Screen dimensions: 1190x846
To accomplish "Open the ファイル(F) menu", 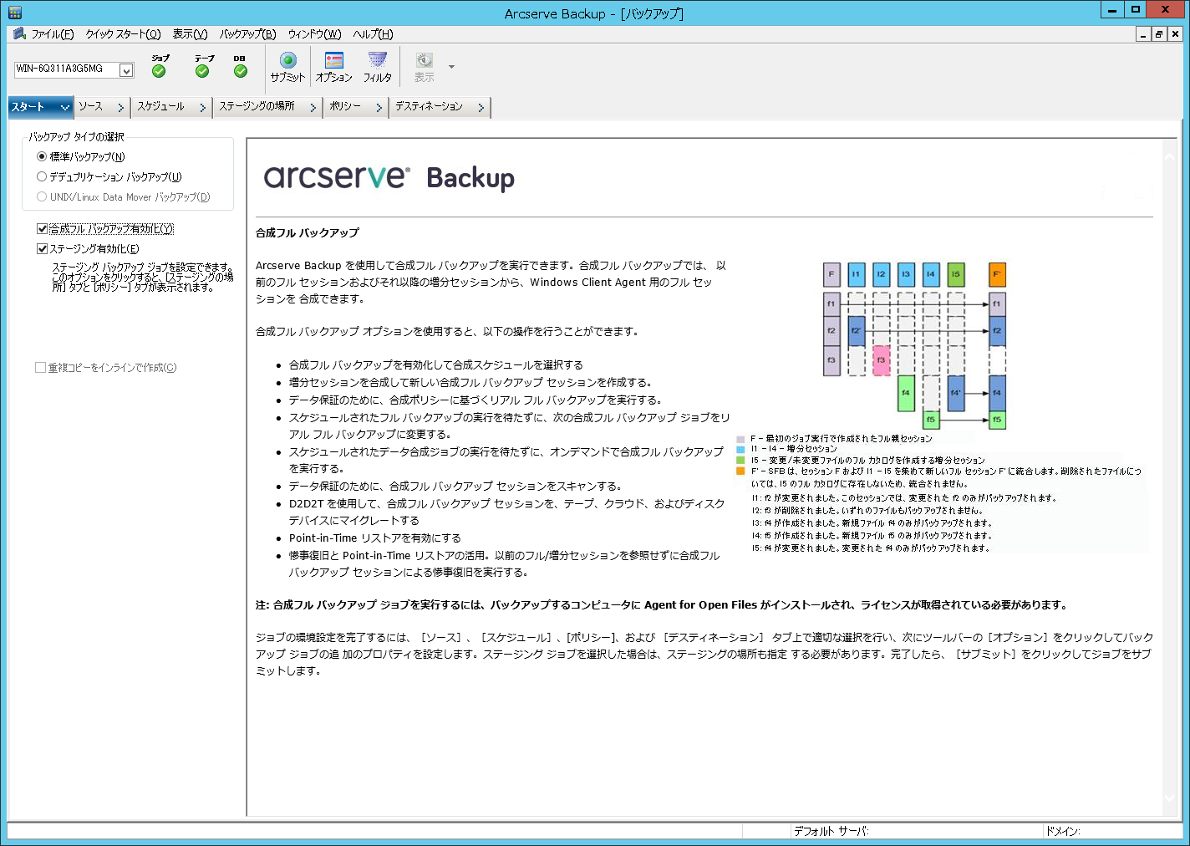I will tap(52, 34).
